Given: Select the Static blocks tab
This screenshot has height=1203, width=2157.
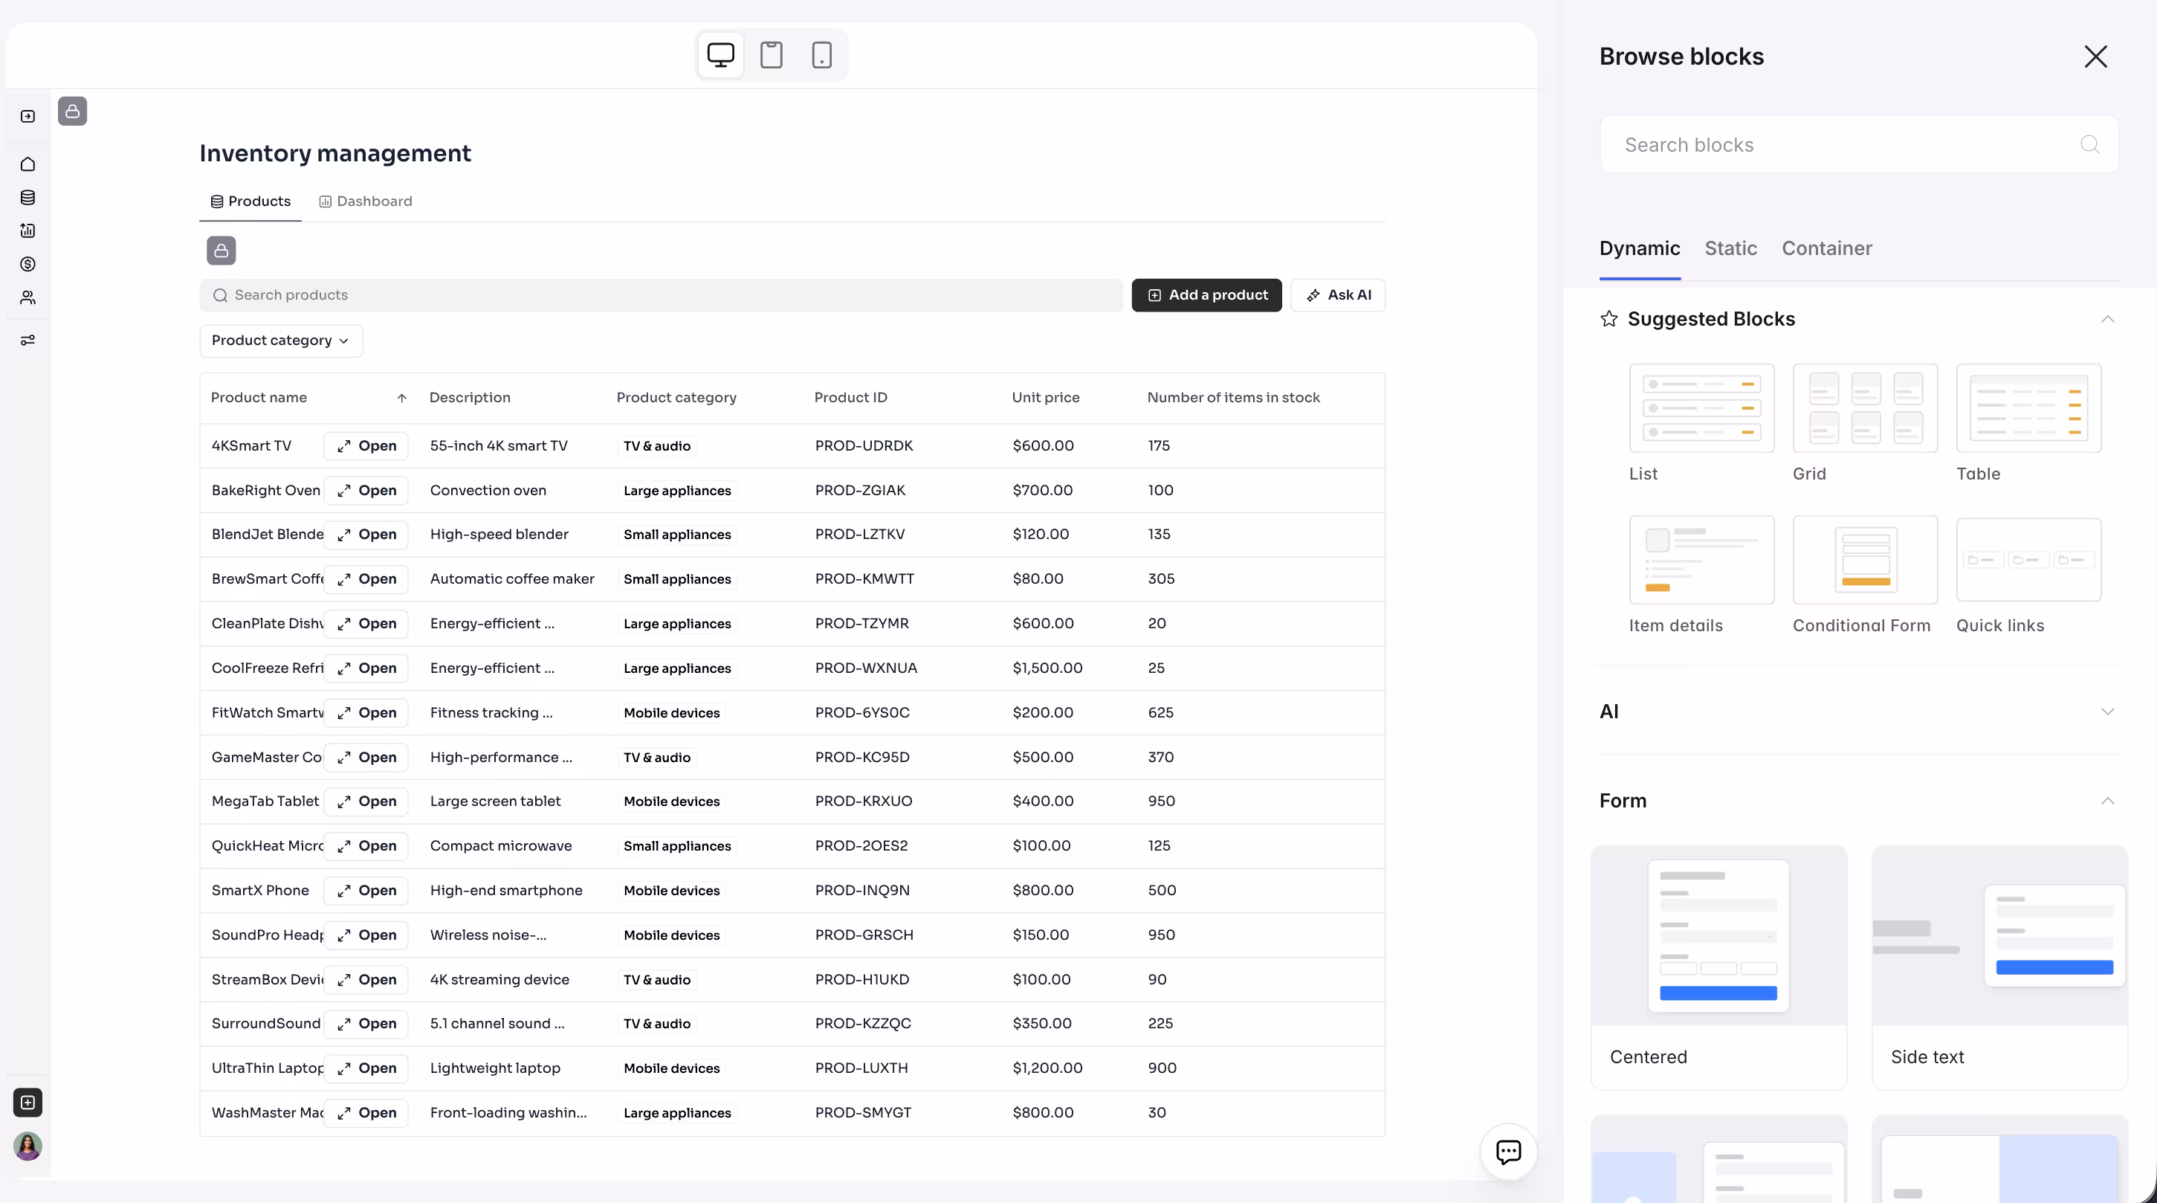Looking at the screenshot, I should coord(1730,248).
